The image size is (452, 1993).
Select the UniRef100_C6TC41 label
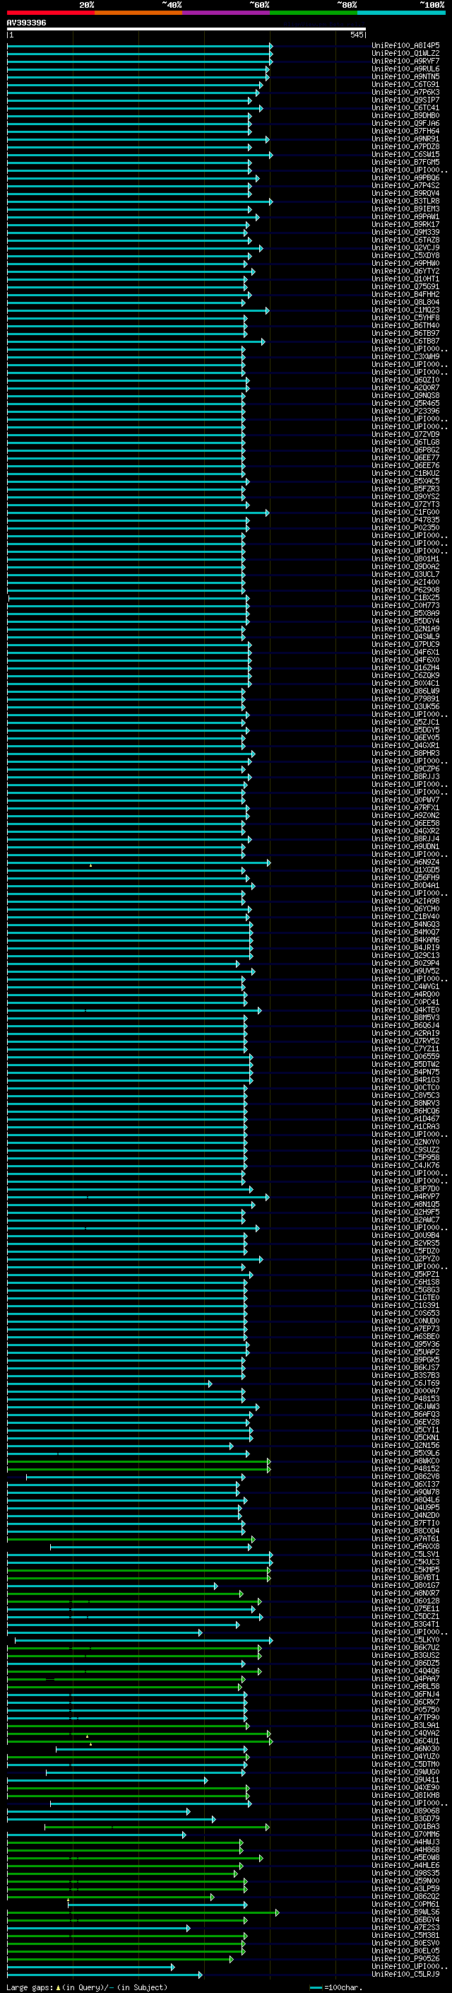click(405, 107)
